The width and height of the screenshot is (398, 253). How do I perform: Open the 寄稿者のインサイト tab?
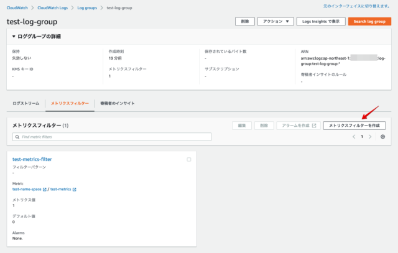pyautogui.click(x=118, y=103)
